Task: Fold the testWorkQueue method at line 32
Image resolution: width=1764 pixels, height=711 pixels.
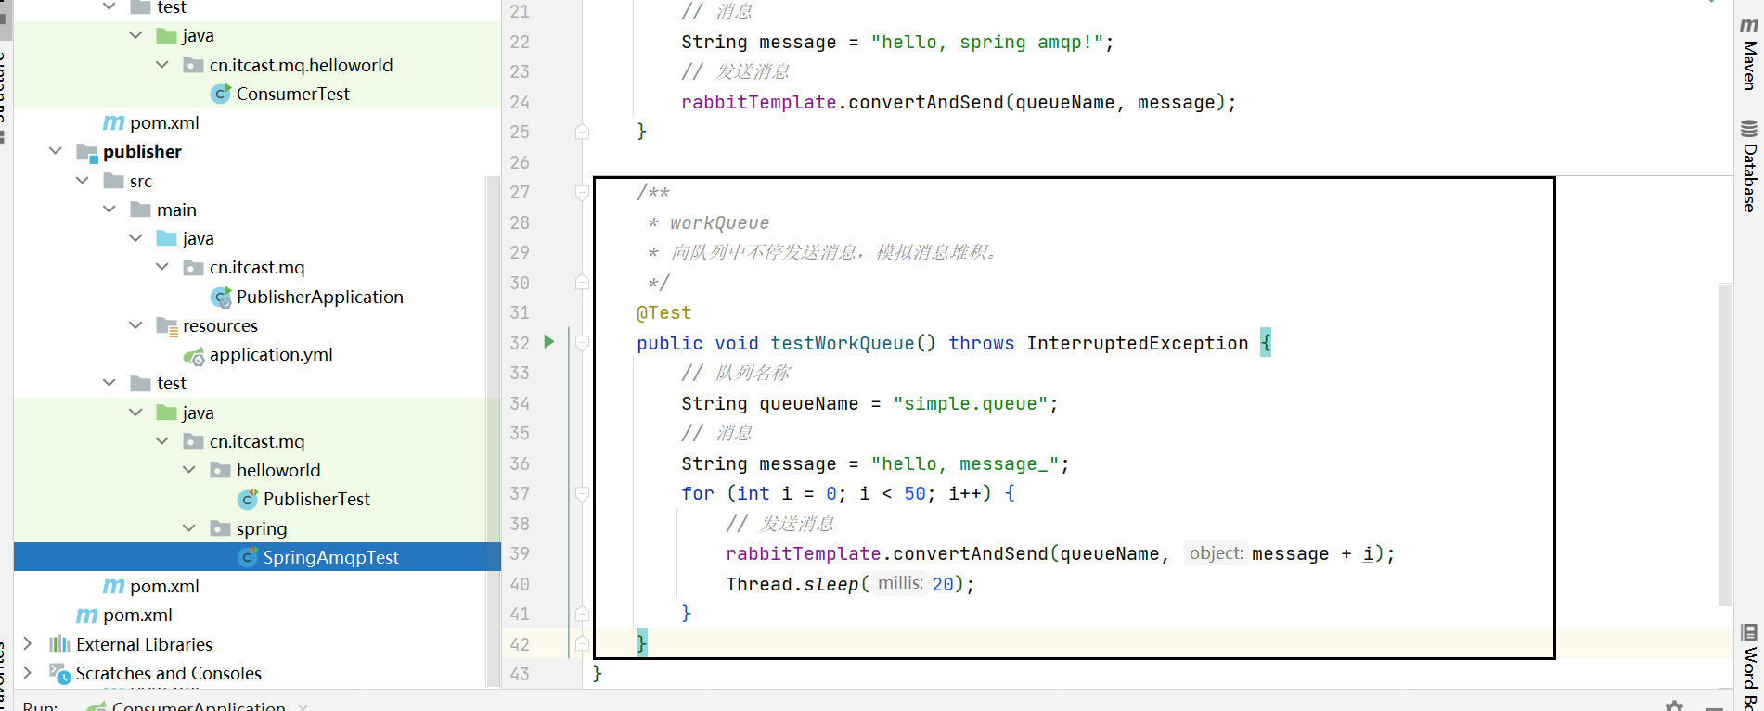Action: click(582, 343)
